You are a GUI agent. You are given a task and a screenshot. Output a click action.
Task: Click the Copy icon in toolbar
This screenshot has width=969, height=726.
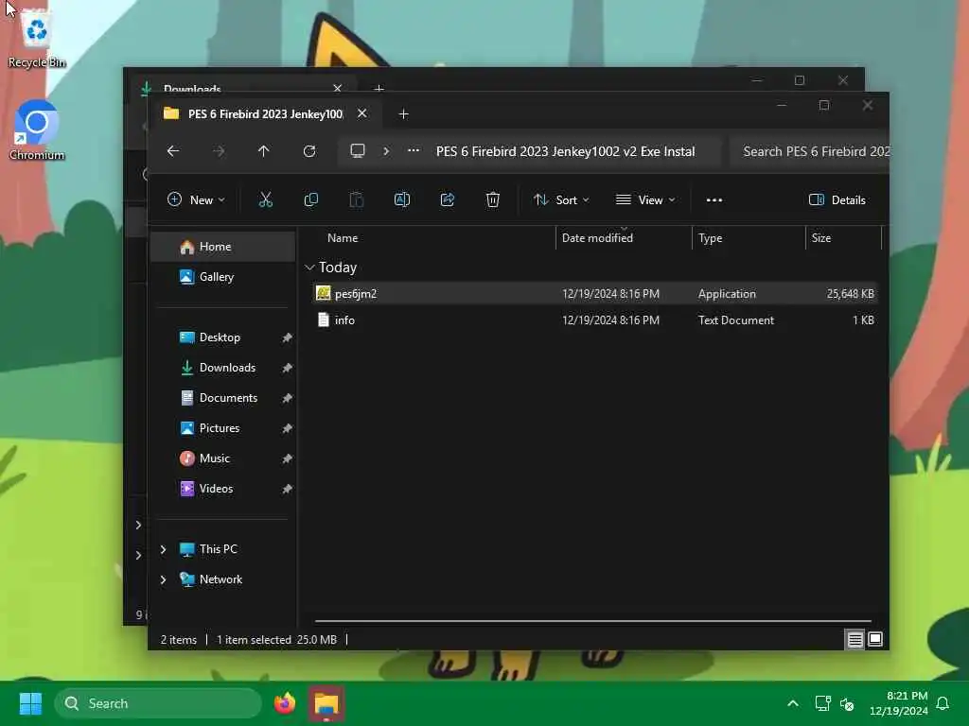point(310,200)
